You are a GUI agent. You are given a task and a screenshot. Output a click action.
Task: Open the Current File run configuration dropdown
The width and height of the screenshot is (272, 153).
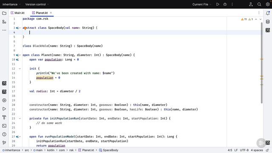pos(202,4)
